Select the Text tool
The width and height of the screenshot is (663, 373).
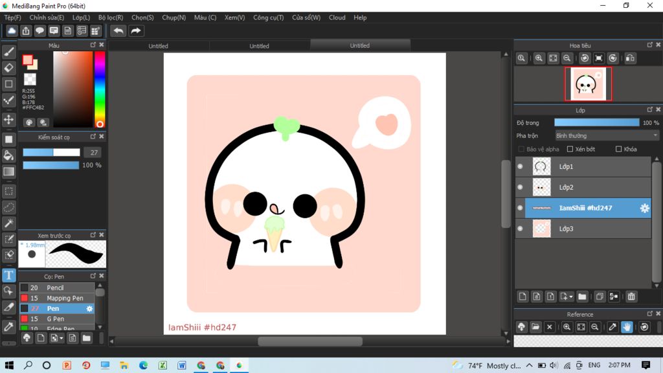point(9,275)
